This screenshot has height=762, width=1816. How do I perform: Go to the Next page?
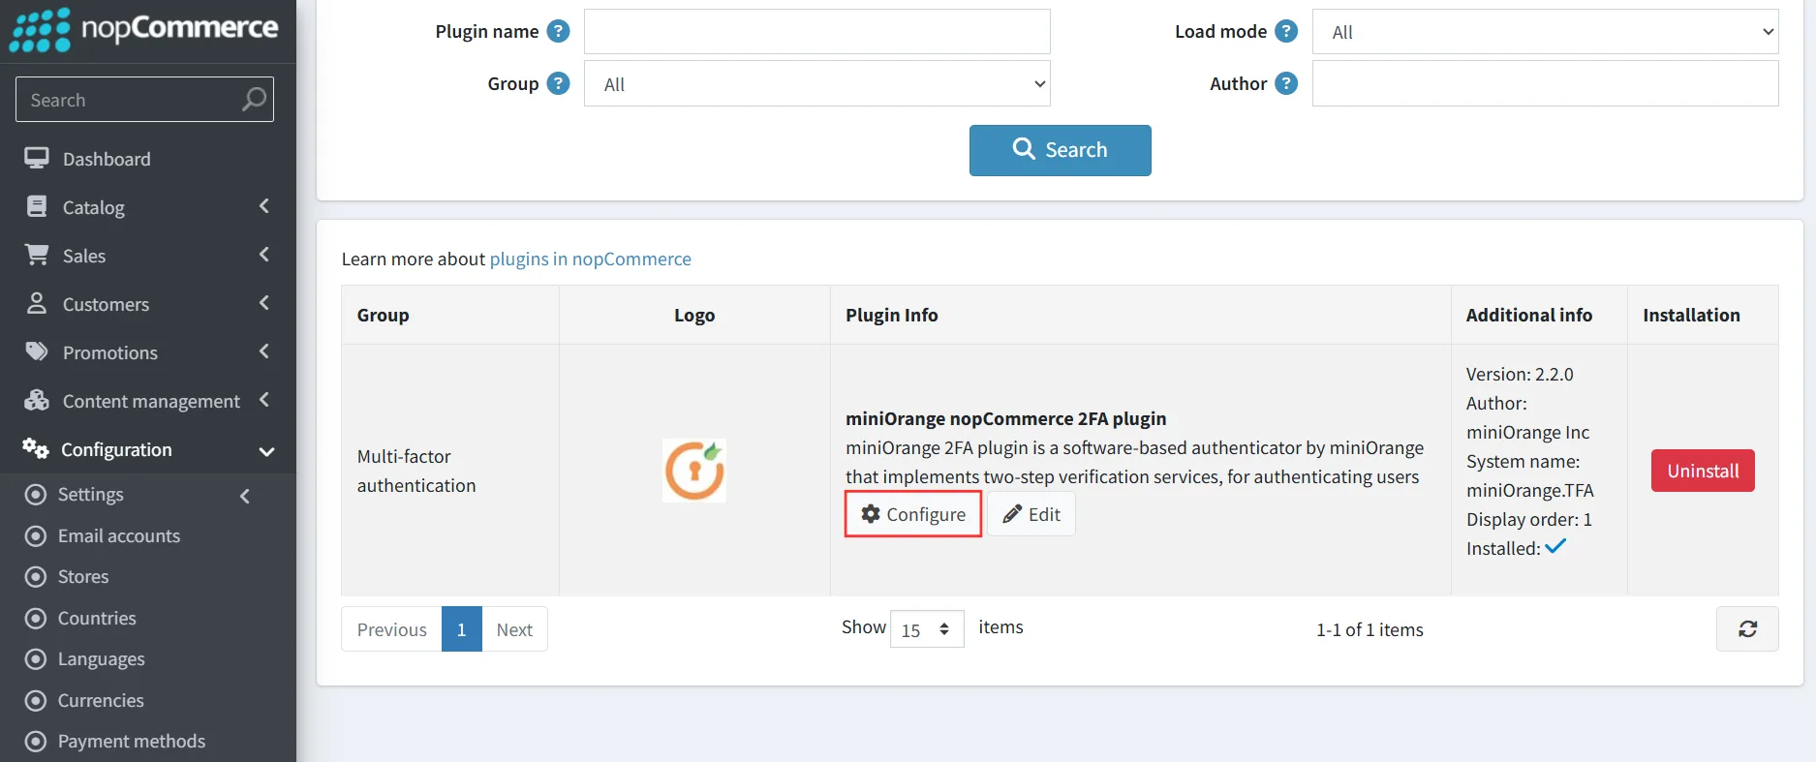click(x=514, y=629)
